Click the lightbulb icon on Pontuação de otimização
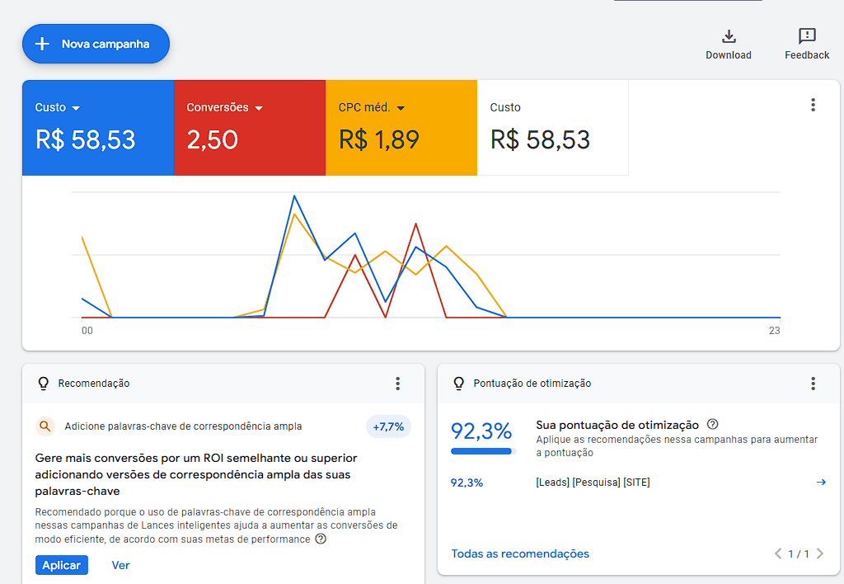The height and width of the screenshot is (584, 844). click(x=457, y=383)
